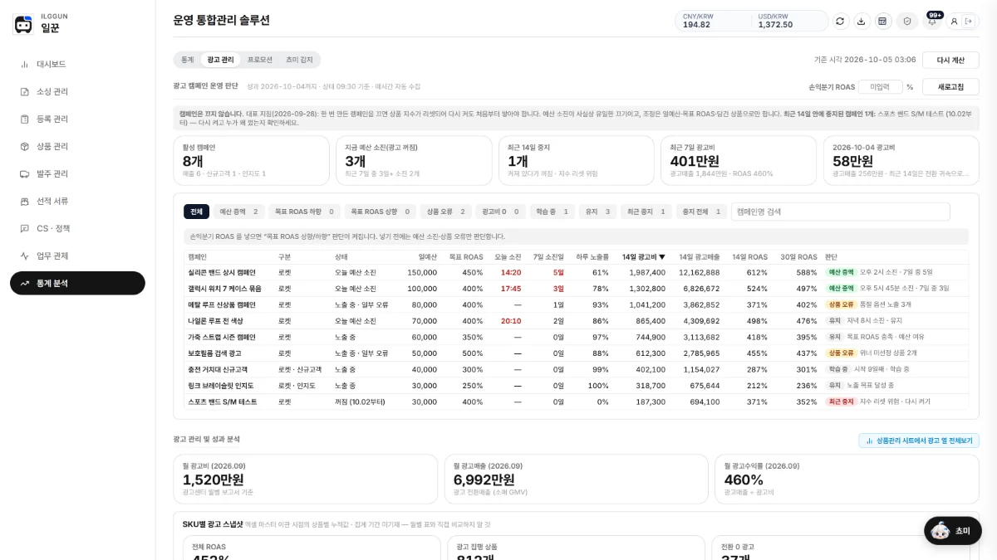Sort by 하루 노출률 column header
This screenshot has height=560, width=997.
(592, 257)
